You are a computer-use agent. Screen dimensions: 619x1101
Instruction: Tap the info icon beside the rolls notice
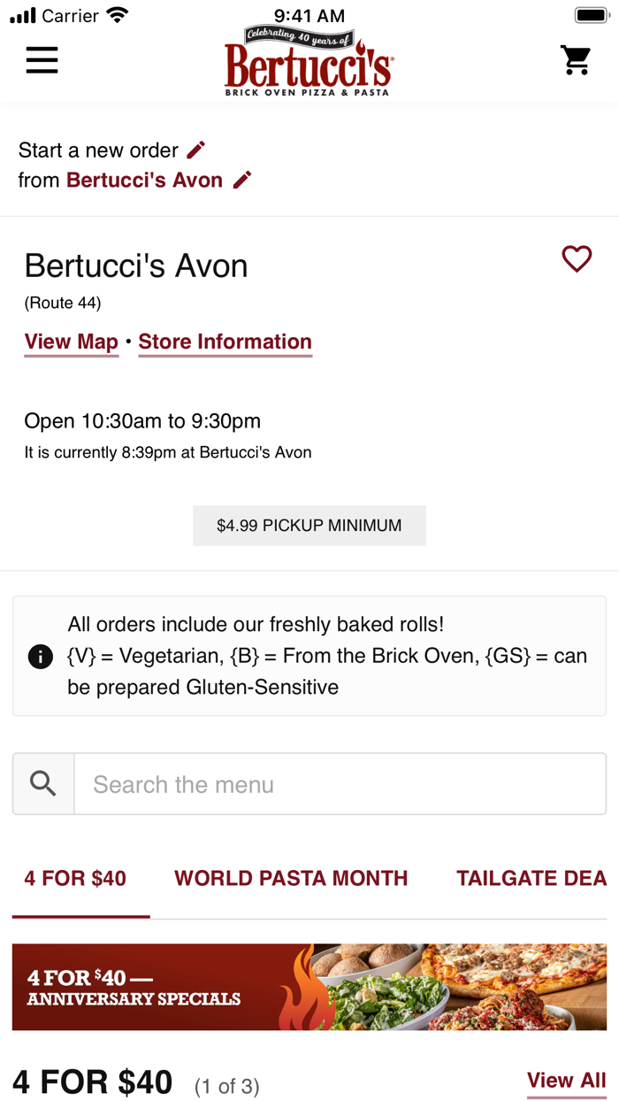pyautogui.click(x=40, y=656)
